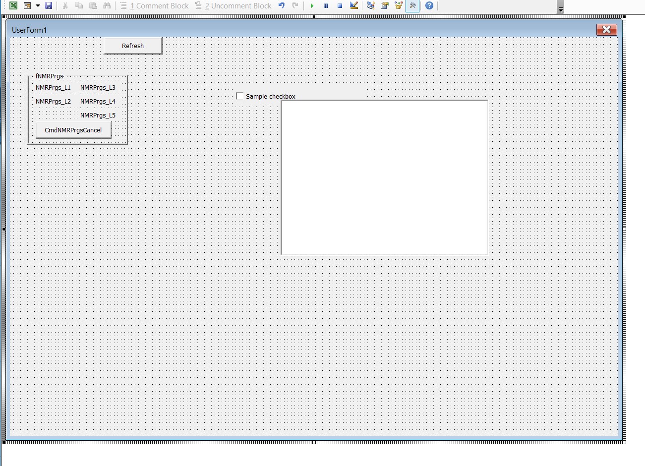The width and height of the screenshot is (645, 466).
Task: Click the Refresh button on the form
Action: coord(133,46)
